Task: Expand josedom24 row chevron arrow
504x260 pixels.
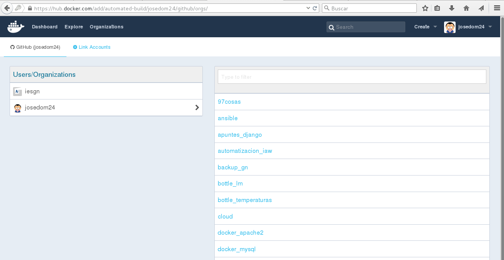Action: click(197, 108)
